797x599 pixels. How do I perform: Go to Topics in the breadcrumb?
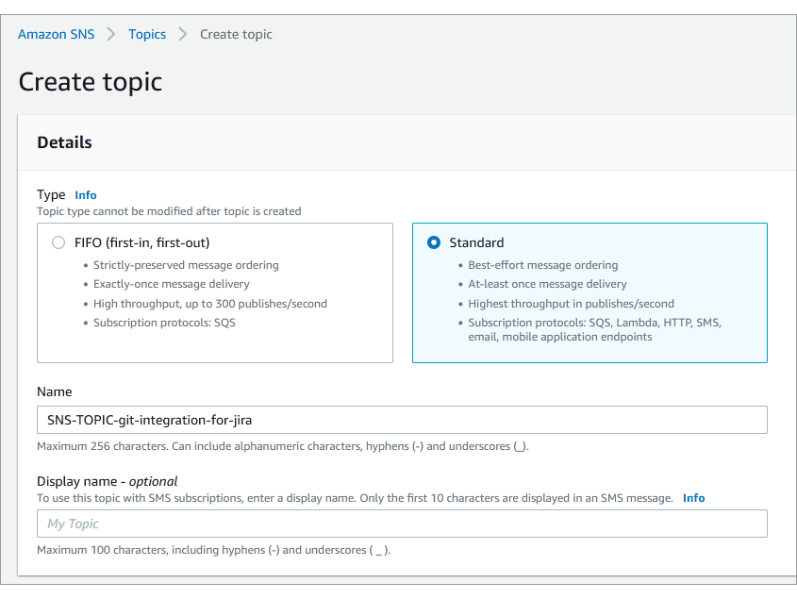147,34
